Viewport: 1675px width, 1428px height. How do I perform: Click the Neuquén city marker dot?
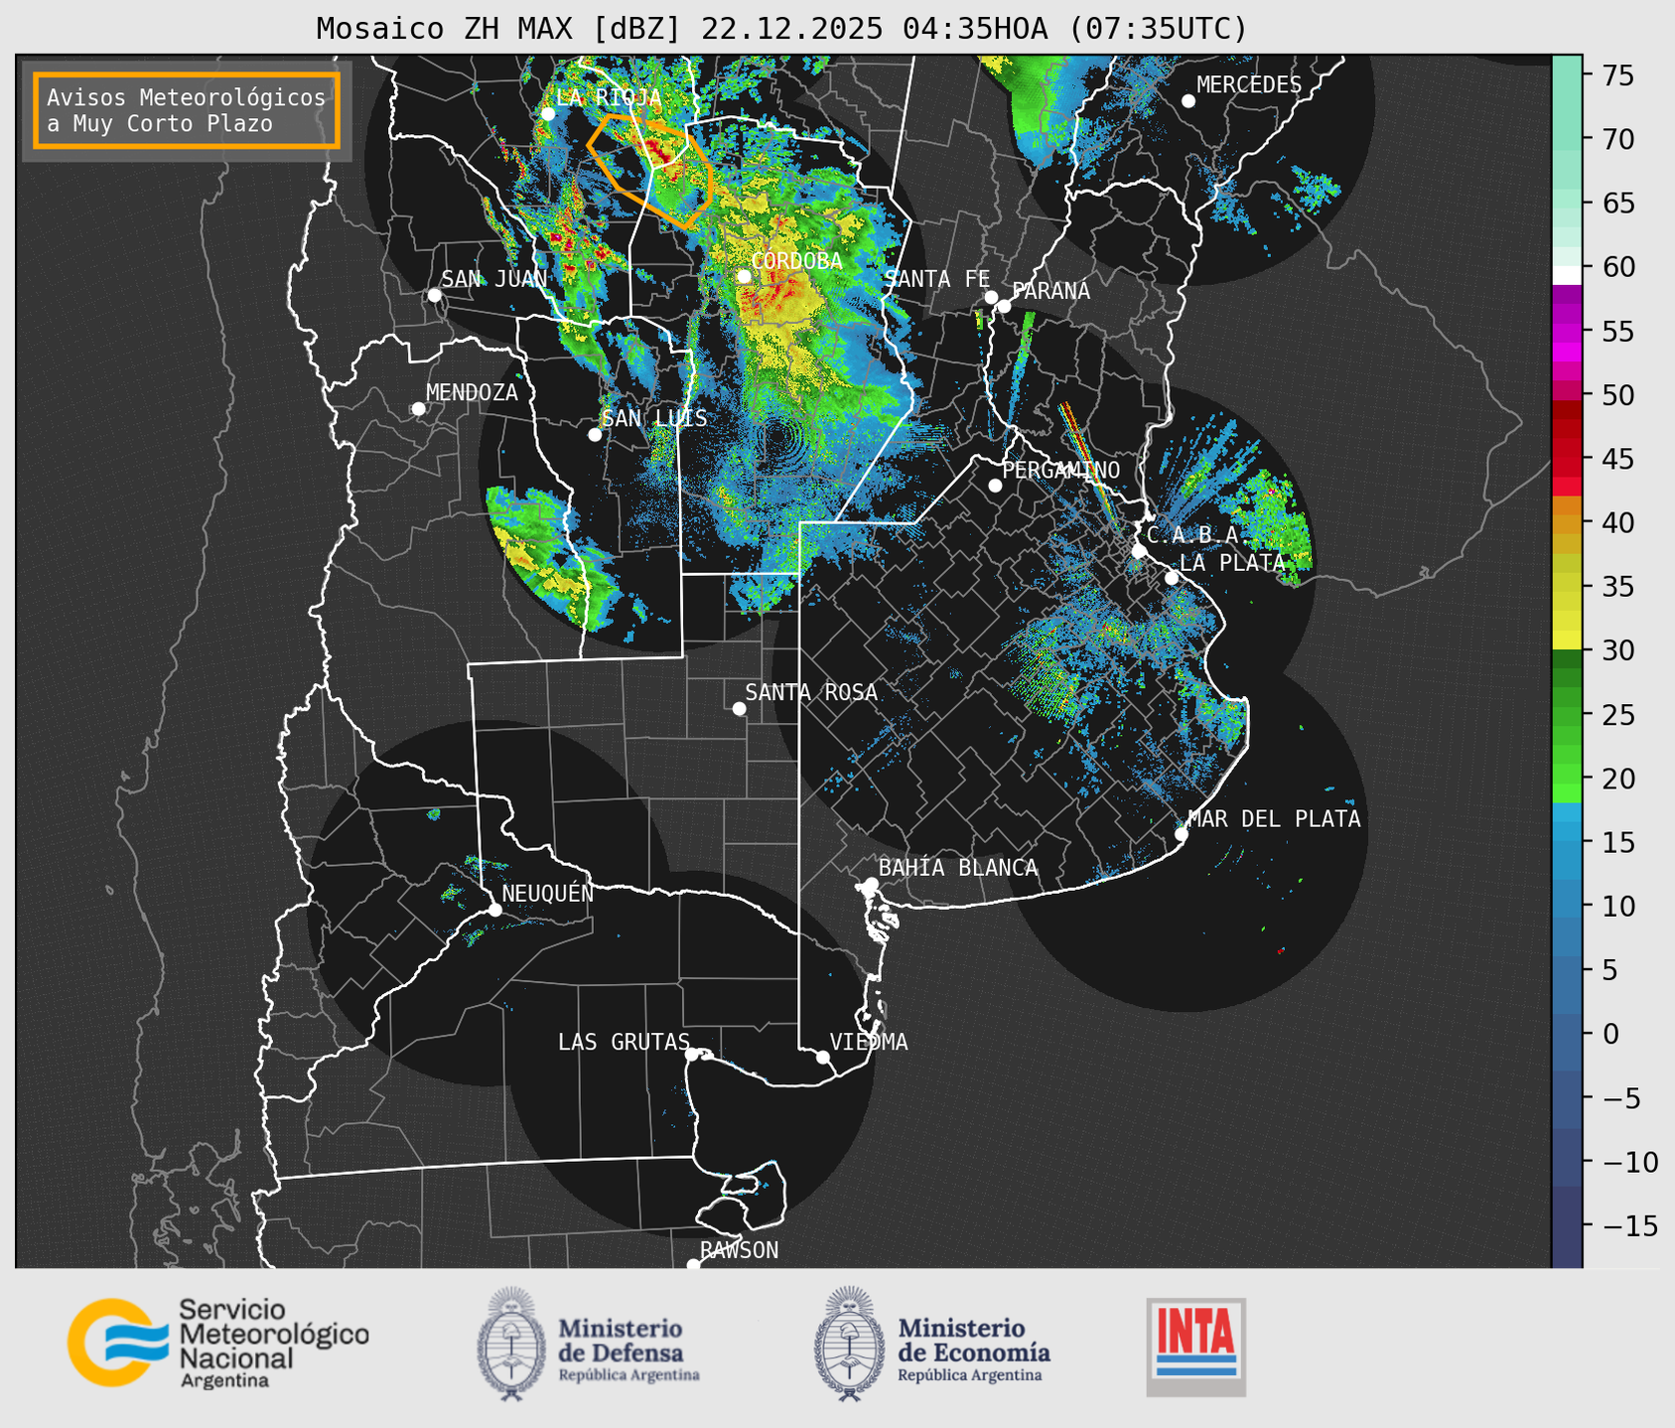(x=494, y=910)
